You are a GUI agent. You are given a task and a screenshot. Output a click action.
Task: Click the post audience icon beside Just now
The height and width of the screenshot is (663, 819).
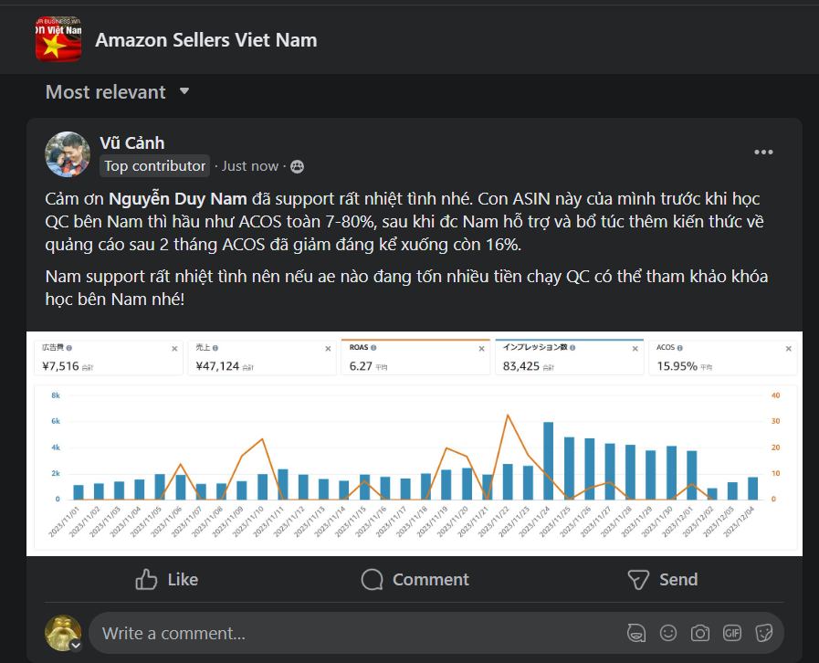pyautogui.click(x=297, y=166)
